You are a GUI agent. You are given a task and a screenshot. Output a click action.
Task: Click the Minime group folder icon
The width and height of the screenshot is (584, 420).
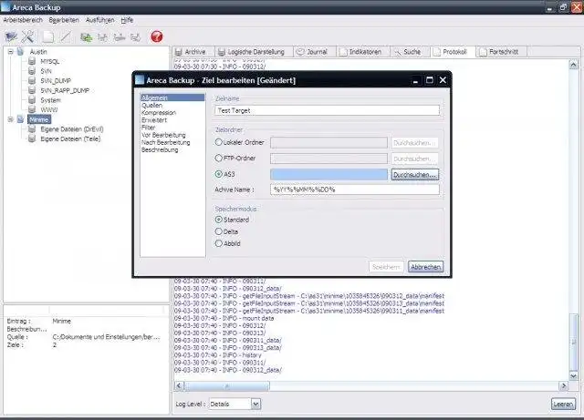(x=20, y=119)
